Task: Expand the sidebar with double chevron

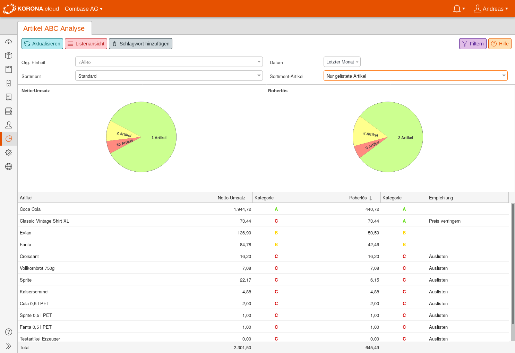Action: (9, 346)
